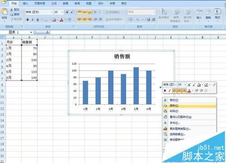Click Grow Font icon in the ribbon
The image size is (226, 163).
click(67, 12)
